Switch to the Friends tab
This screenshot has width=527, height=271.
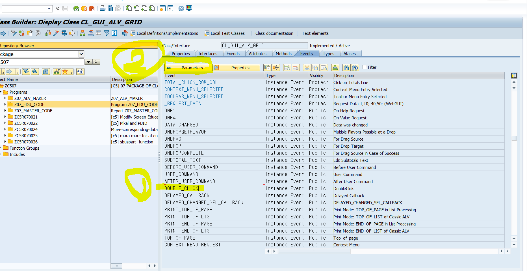click(233, 54)
